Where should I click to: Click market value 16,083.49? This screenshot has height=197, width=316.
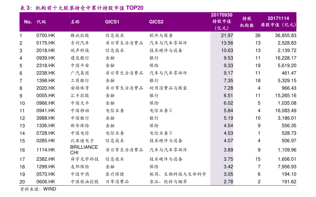point(285,111)
